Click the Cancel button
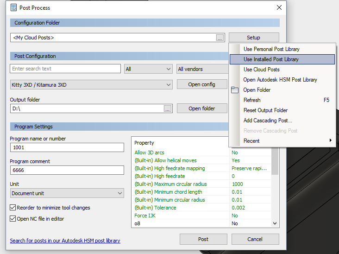Image resolution: width=339 pixels, height=254 pixels. point(255,239)
